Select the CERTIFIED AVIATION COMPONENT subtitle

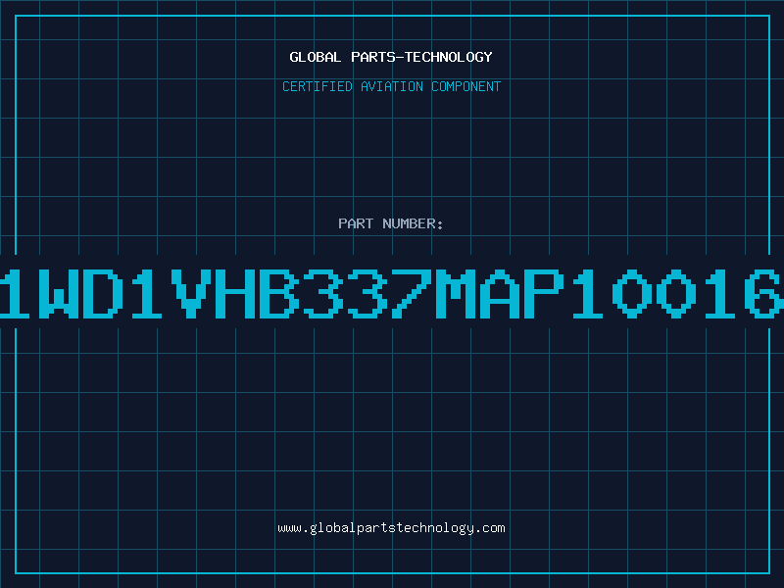391,86
